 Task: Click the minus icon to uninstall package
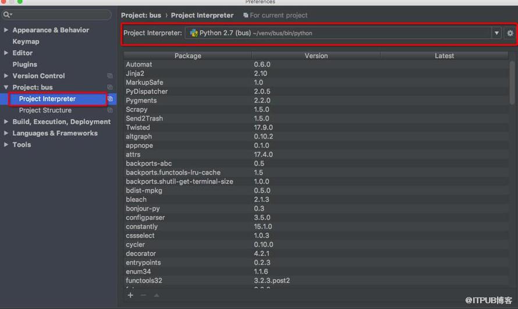(x=143, y=295)
